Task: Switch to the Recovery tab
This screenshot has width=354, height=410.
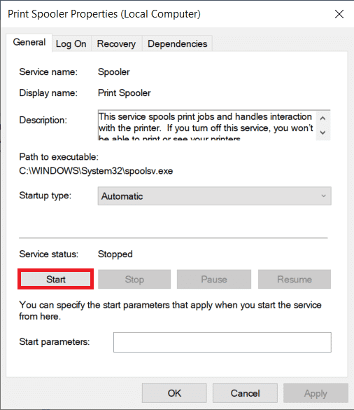Action: tap(116, 43)
